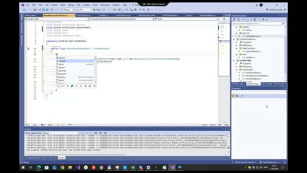Open the Edit menu
This screenshot has height=173, width=307.
click(x=34, y=5)
